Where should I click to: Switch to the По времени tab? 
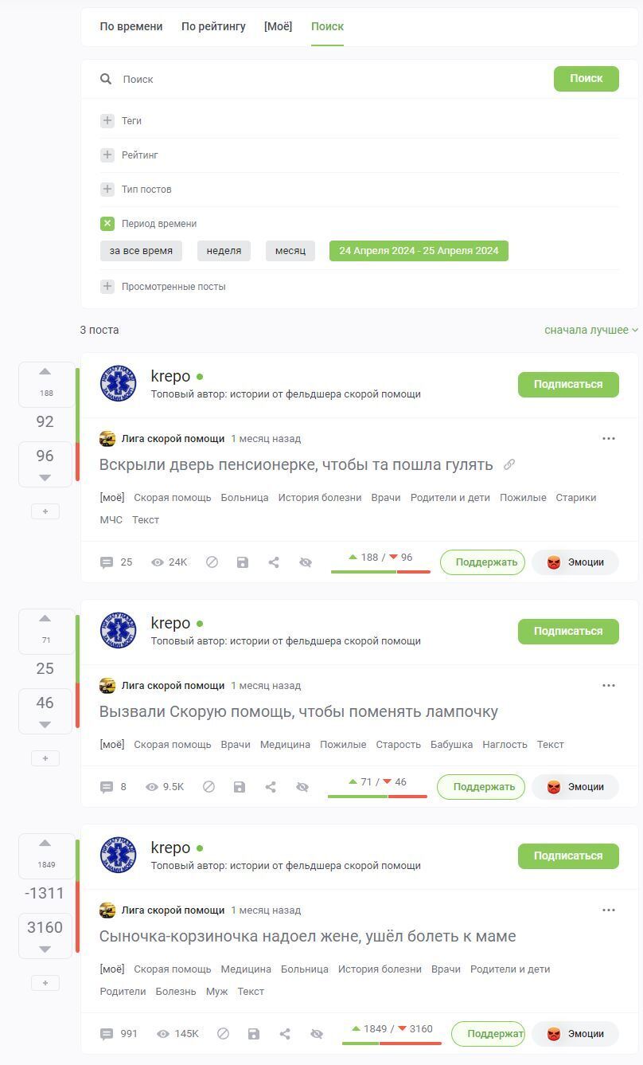tap(131, 26)
